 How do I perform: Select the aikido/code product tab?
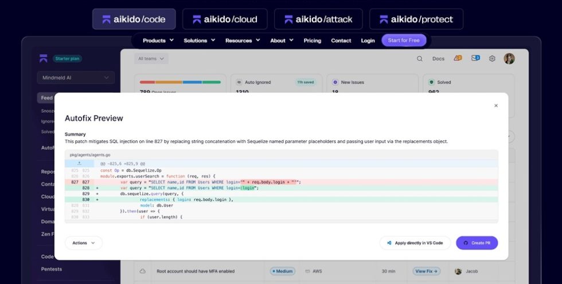point(134,19)
